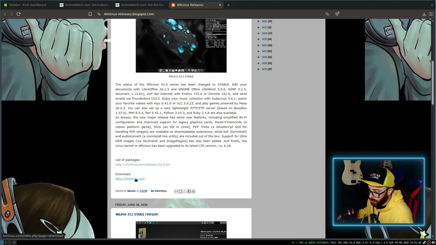Click the '4MLinux 52.0 STABLE' image caption
The image size is (436, 245).
[x=181, y=77]
